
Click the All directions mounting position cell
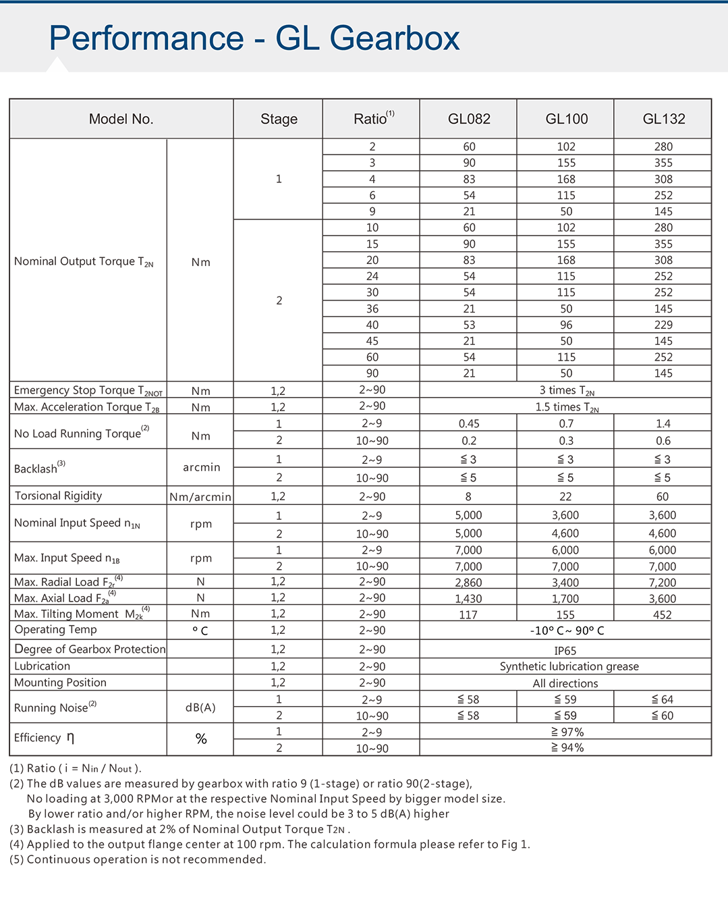pos(565,683)
